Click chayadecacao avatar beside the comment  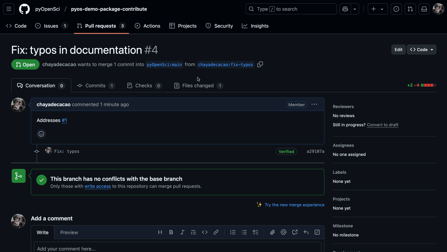[x=18, y=105]
